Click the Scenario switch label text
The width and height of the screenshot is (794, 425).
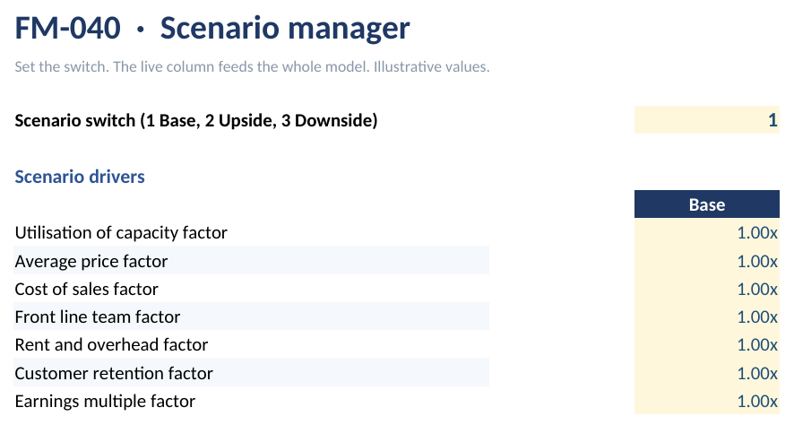pos(196,120)
